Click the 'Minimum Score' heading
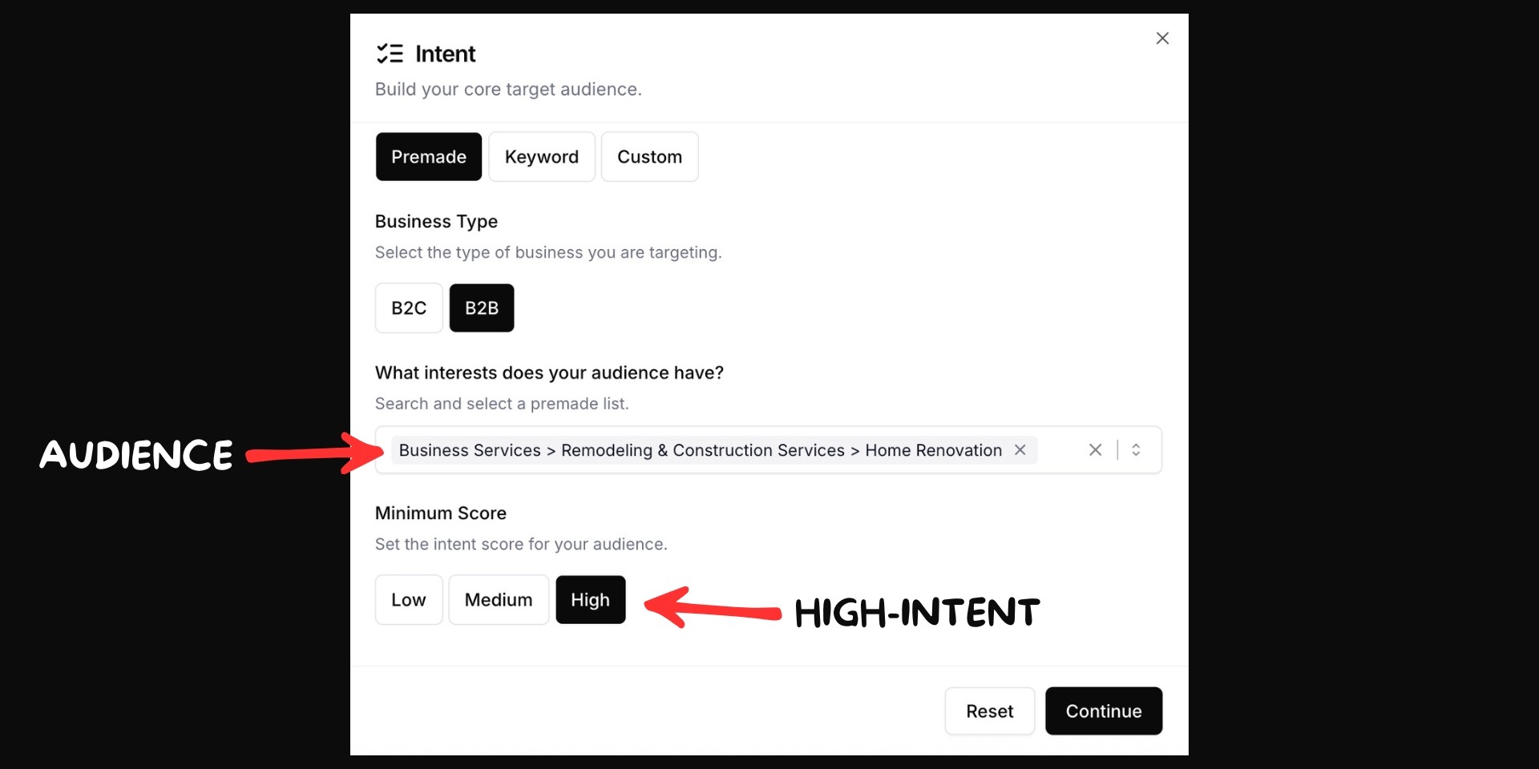The height and width of the screenshot is (769, 1539). point(441,513)
